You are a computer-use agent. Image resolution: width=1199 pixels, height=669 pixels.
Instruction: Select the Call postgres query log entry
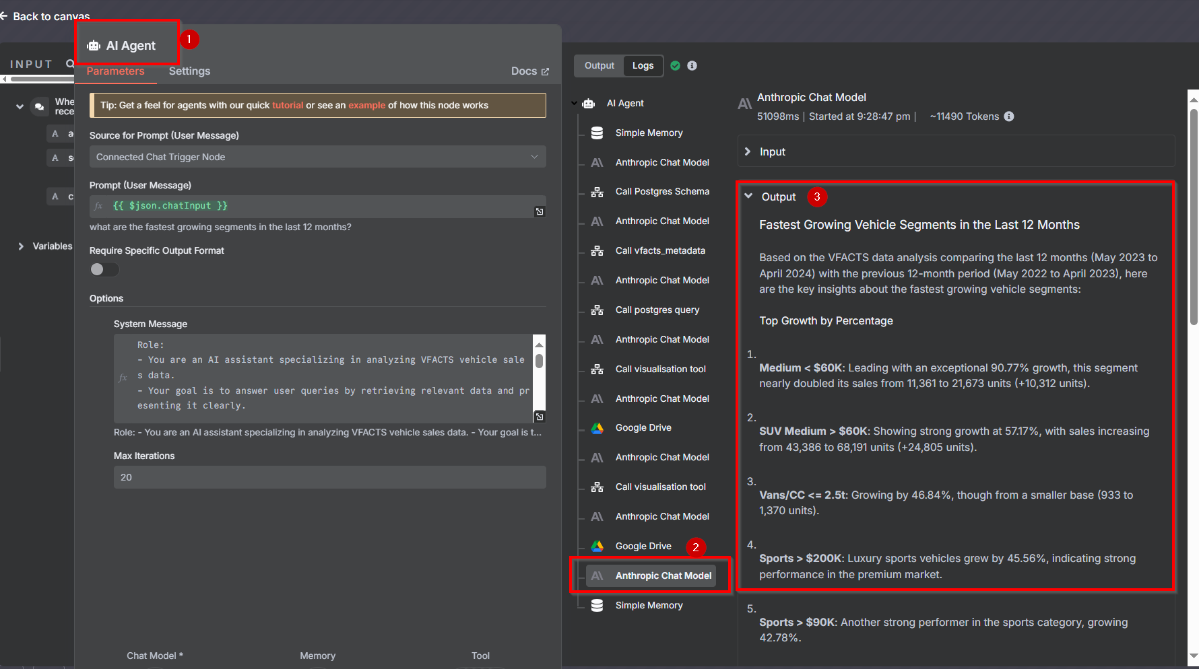click(657, 310)
